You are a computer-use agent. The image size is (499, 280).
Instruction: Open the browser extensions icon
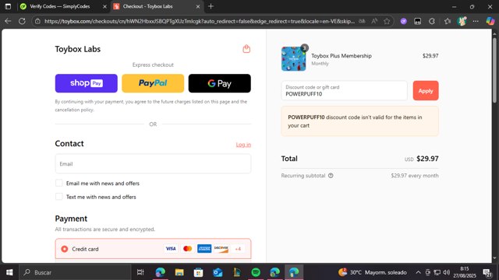pyautogui.click(x=432, y=21)
